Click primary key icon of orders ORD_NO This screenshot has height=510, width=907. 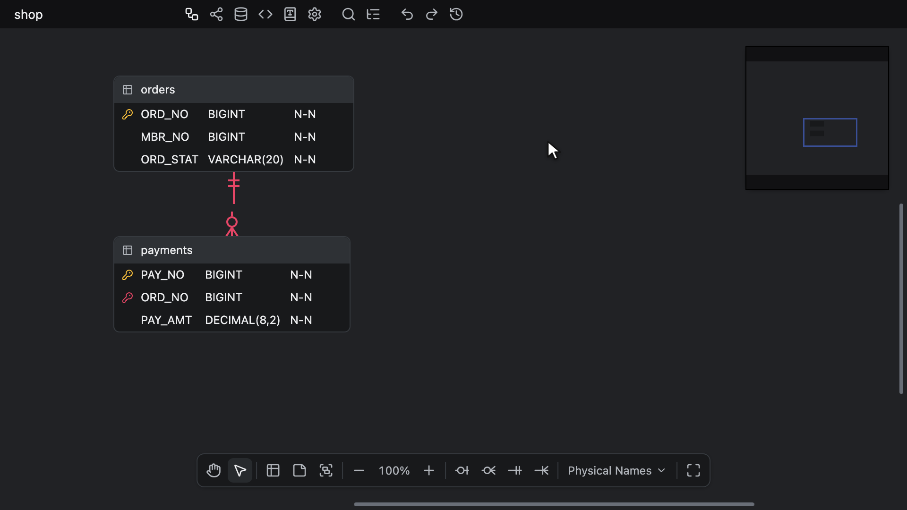pos(128,114)
